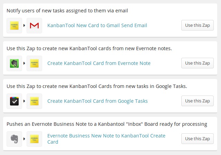
Task: Use this Zap for the Evernote Business note
Action: [197, 139]
